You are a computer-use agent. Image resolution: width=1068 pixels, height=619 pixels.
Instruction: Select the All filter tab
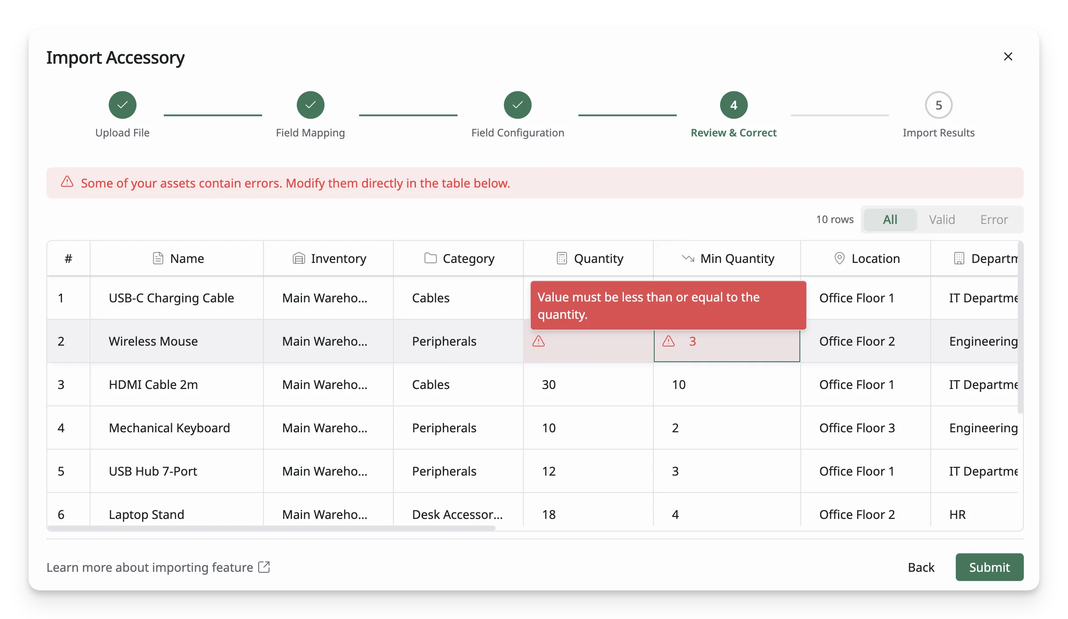[890, 219]
